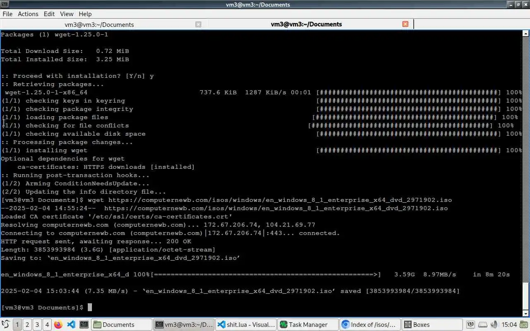Click the 'Total Download Size' line
This screenshot has height=331, width=530.
[65, 51]
